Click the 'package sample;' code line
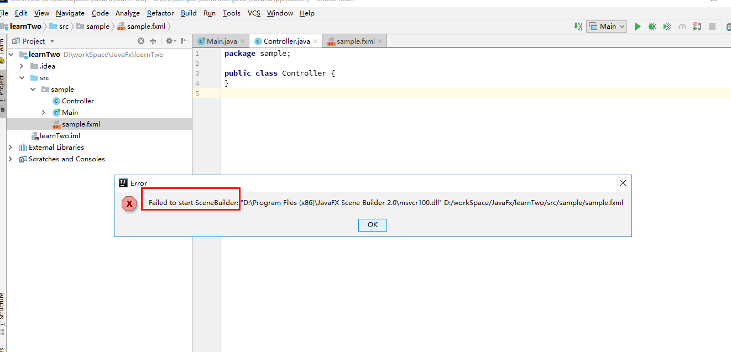 click(x=257, y=54)
